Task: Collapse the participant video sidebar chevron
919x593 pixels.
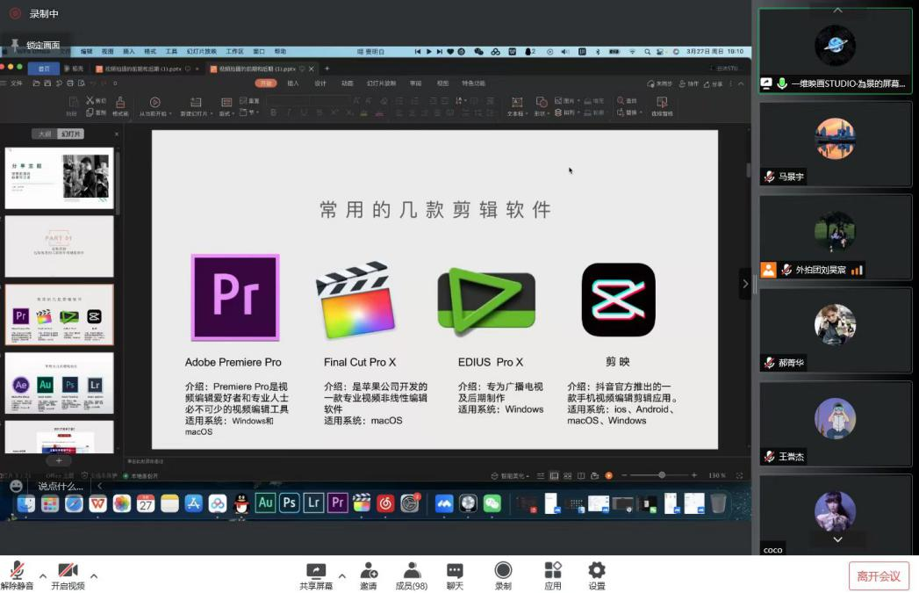Action: [745, 284]
